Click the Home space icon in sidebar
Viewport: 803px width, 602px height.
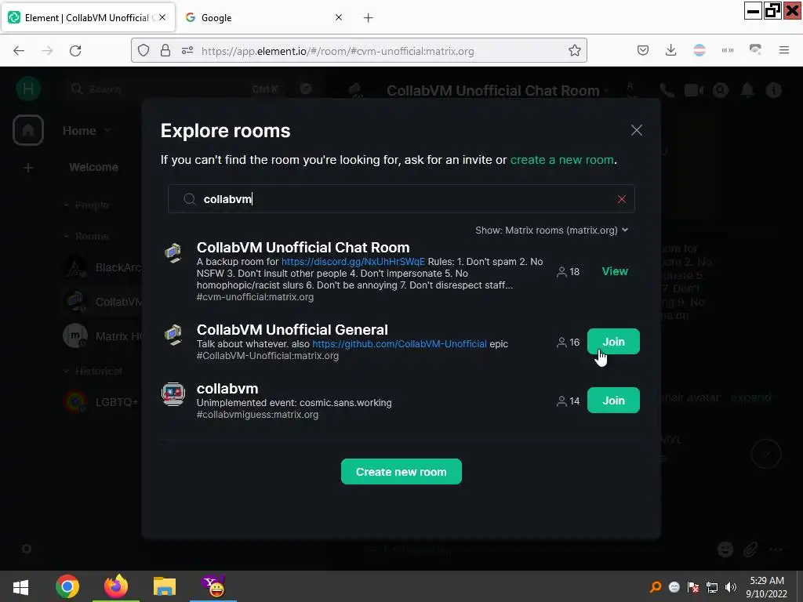[28, 131]
